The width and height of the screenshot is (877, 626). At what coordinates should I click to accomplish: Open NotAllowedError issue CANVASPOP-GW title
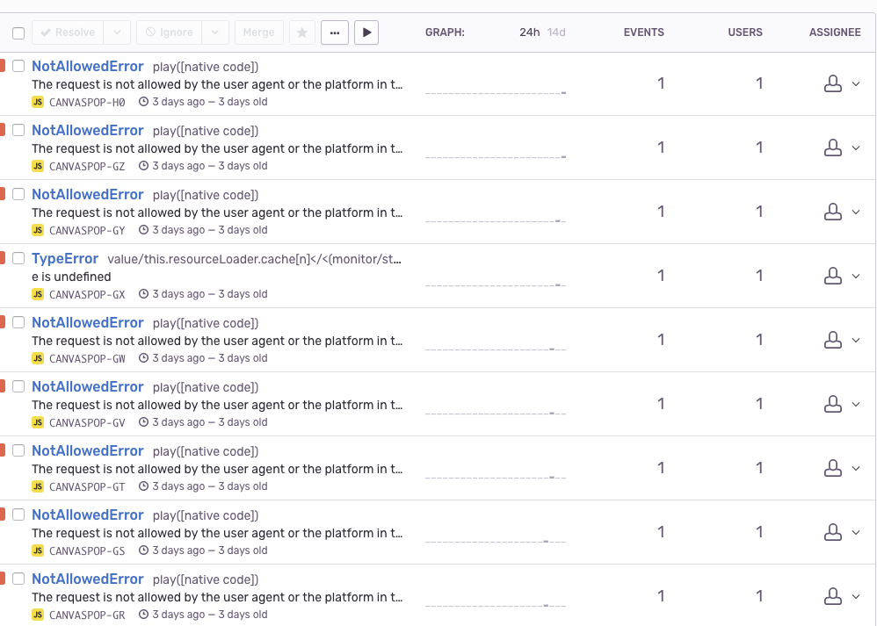(x=88, y=322)
